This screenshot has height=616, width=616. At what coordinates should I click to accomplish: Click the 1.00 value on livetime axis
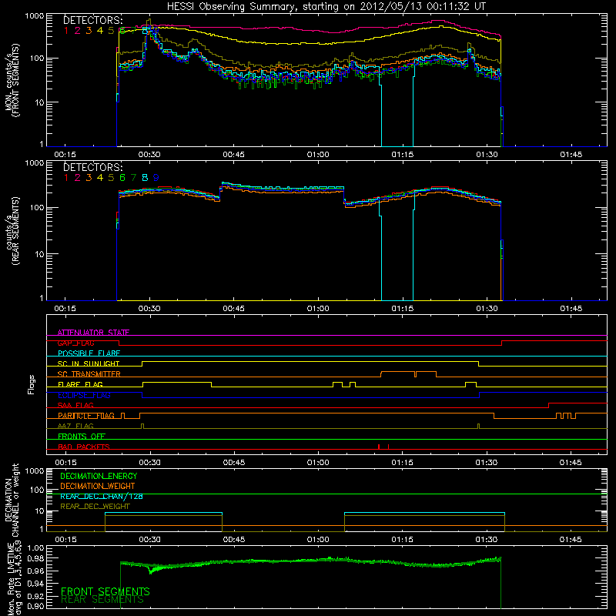pos(35,548)
